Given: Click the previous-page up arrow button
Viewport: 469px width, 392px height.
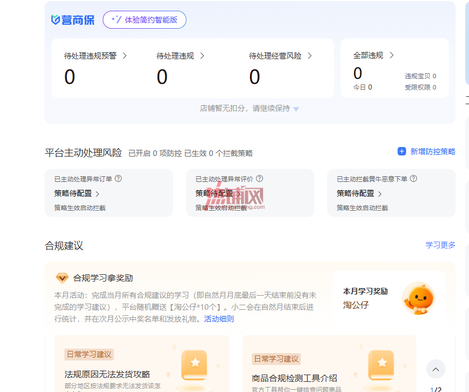Looking at the screenshot, I should 436,369.
